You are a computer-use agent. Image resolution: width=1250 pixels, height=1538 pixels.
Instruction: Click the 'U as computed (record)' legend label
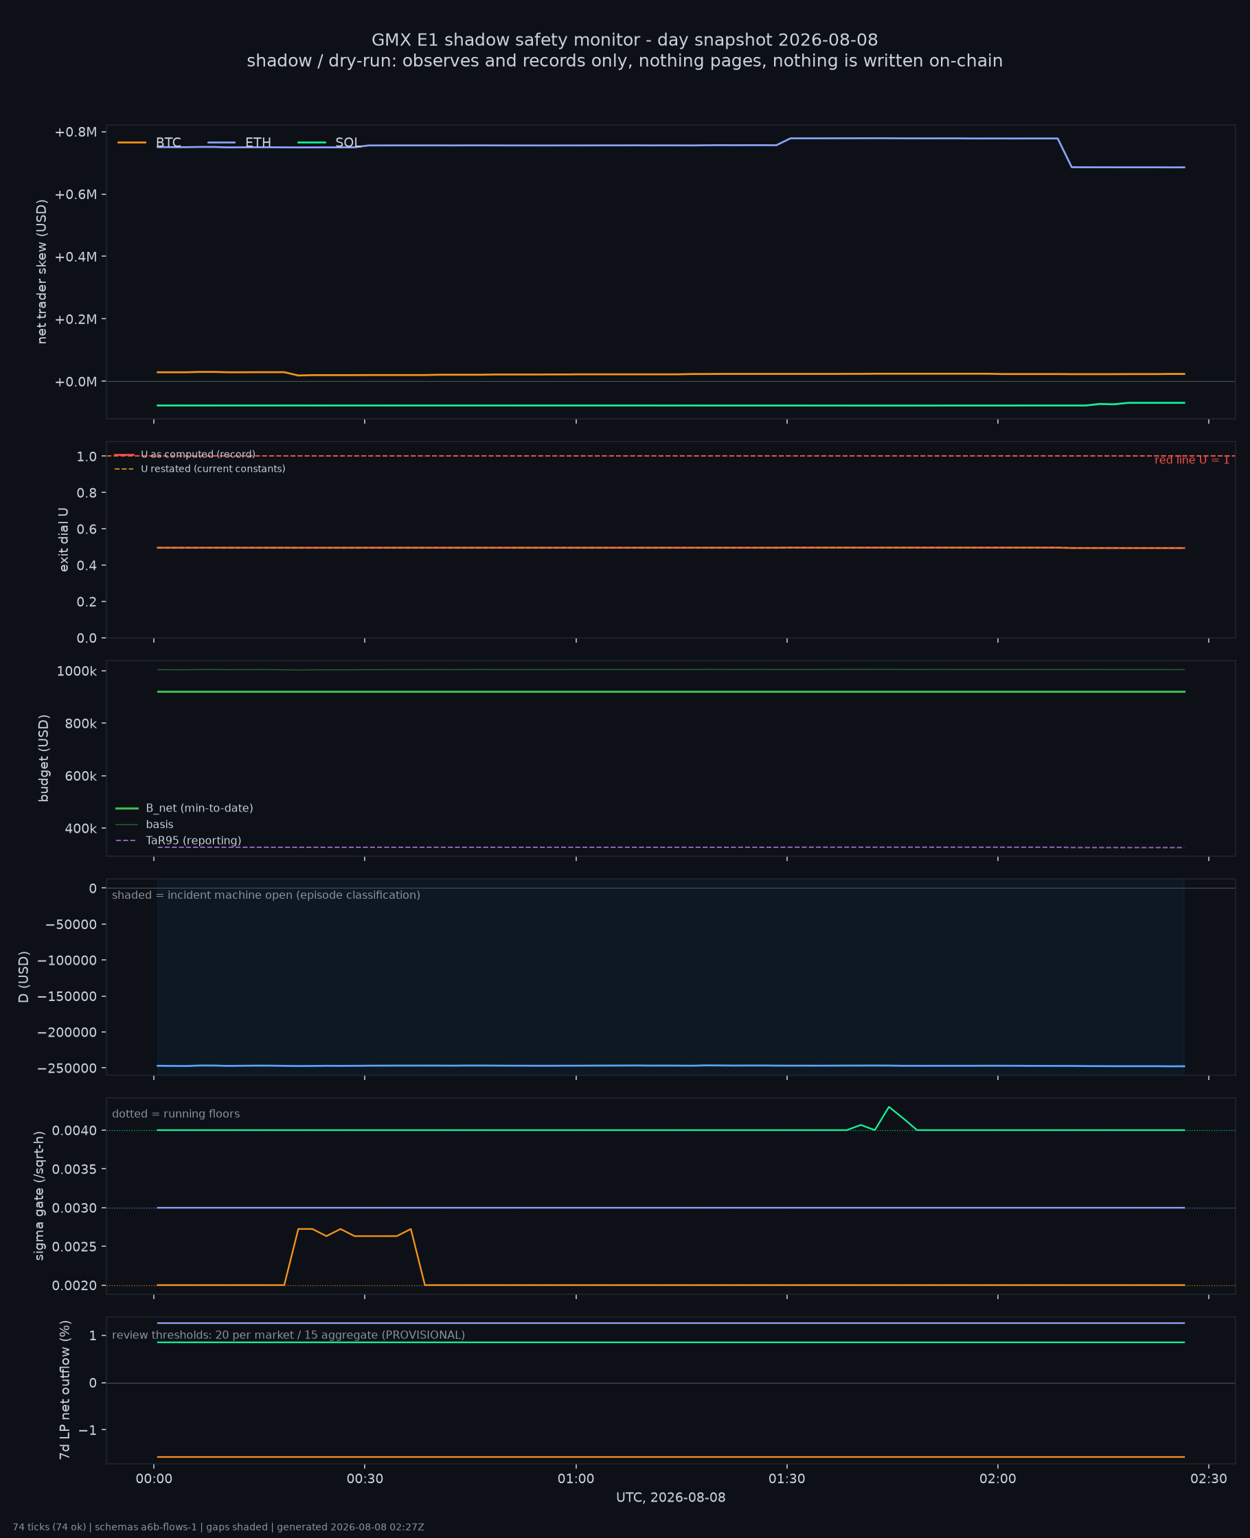pos(198,455)
